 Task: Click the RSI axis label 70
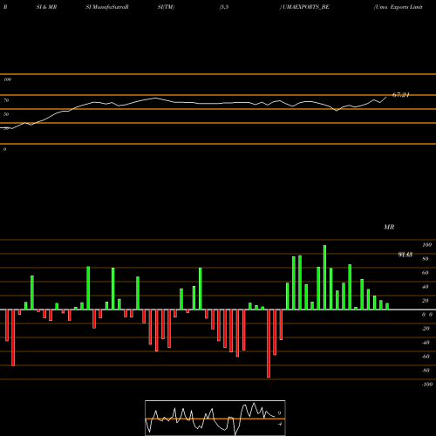coord(6,100)
